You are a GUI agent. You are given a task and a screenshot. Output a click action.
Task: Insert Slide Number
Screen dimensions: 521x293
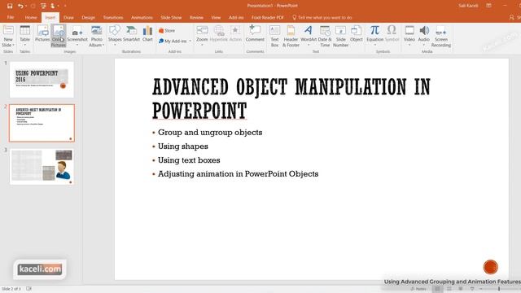point(340,36)
